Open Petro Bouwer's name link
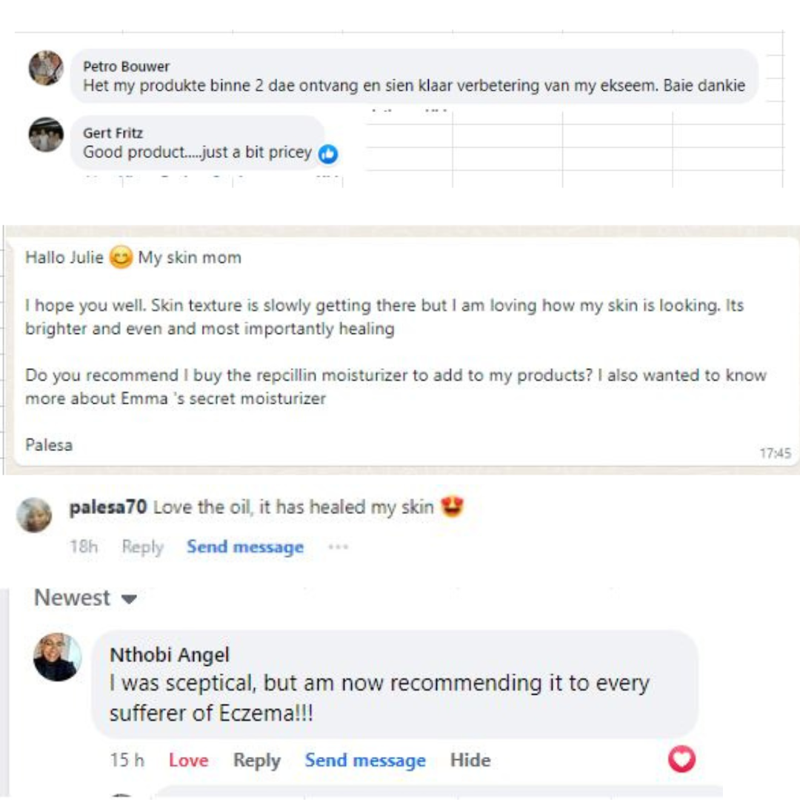The image size is (800, 800). coord(126,67)
